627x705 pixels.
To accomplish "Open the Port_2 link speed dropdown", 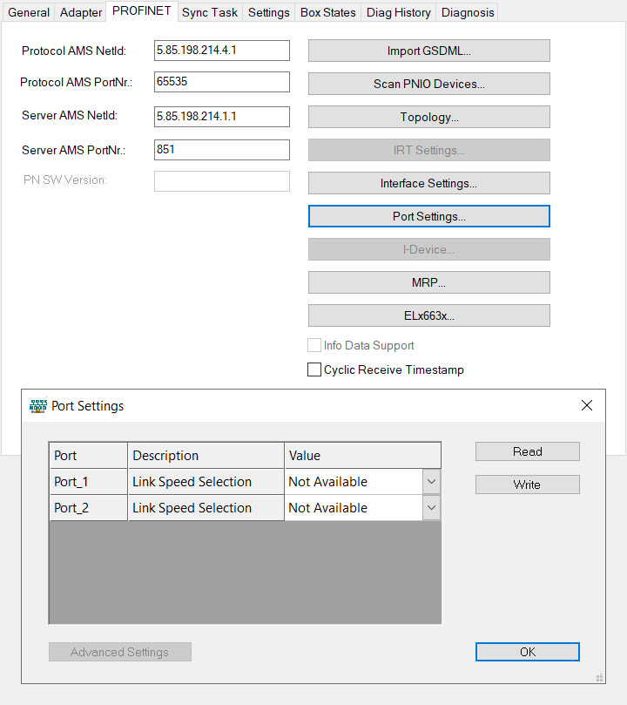I will (431, 508).
